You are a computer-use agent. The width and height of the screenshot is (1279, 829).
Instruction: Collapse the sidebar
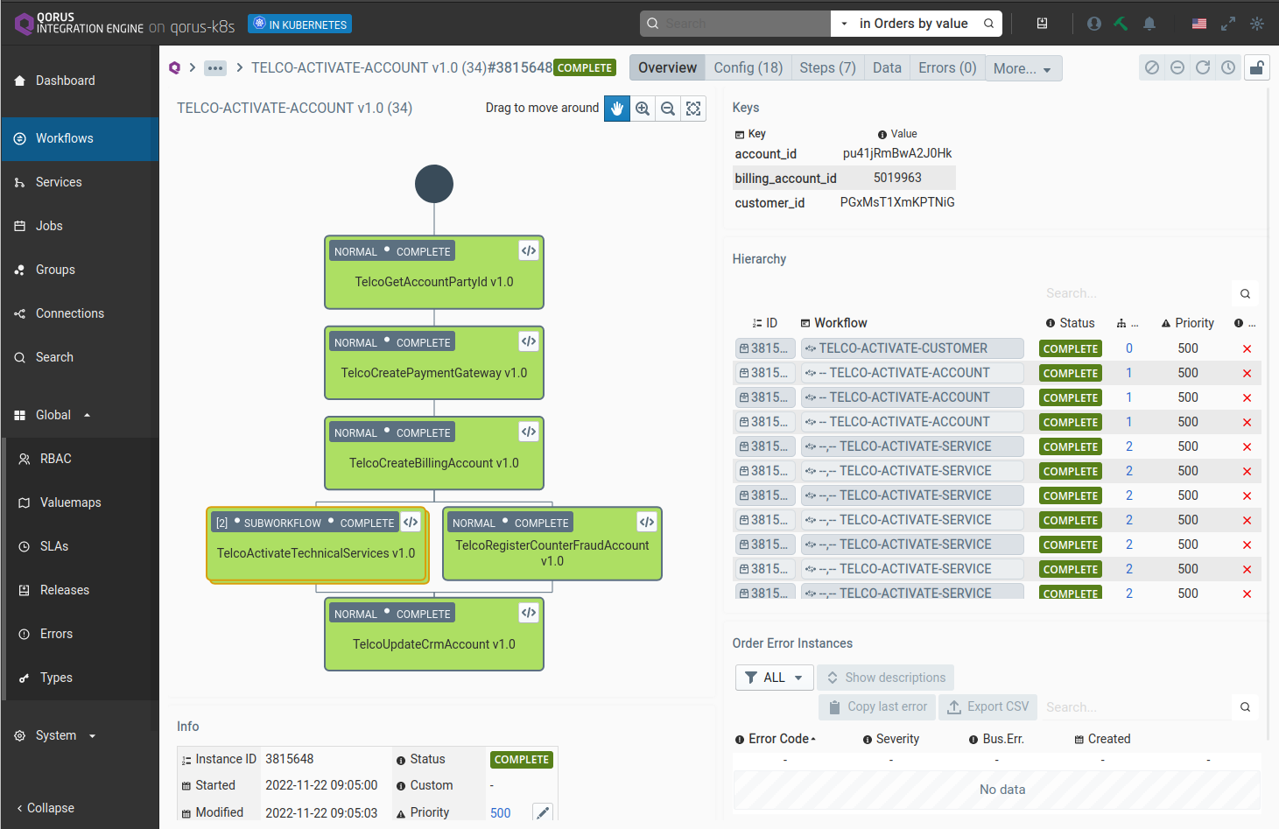pos(46,808)
